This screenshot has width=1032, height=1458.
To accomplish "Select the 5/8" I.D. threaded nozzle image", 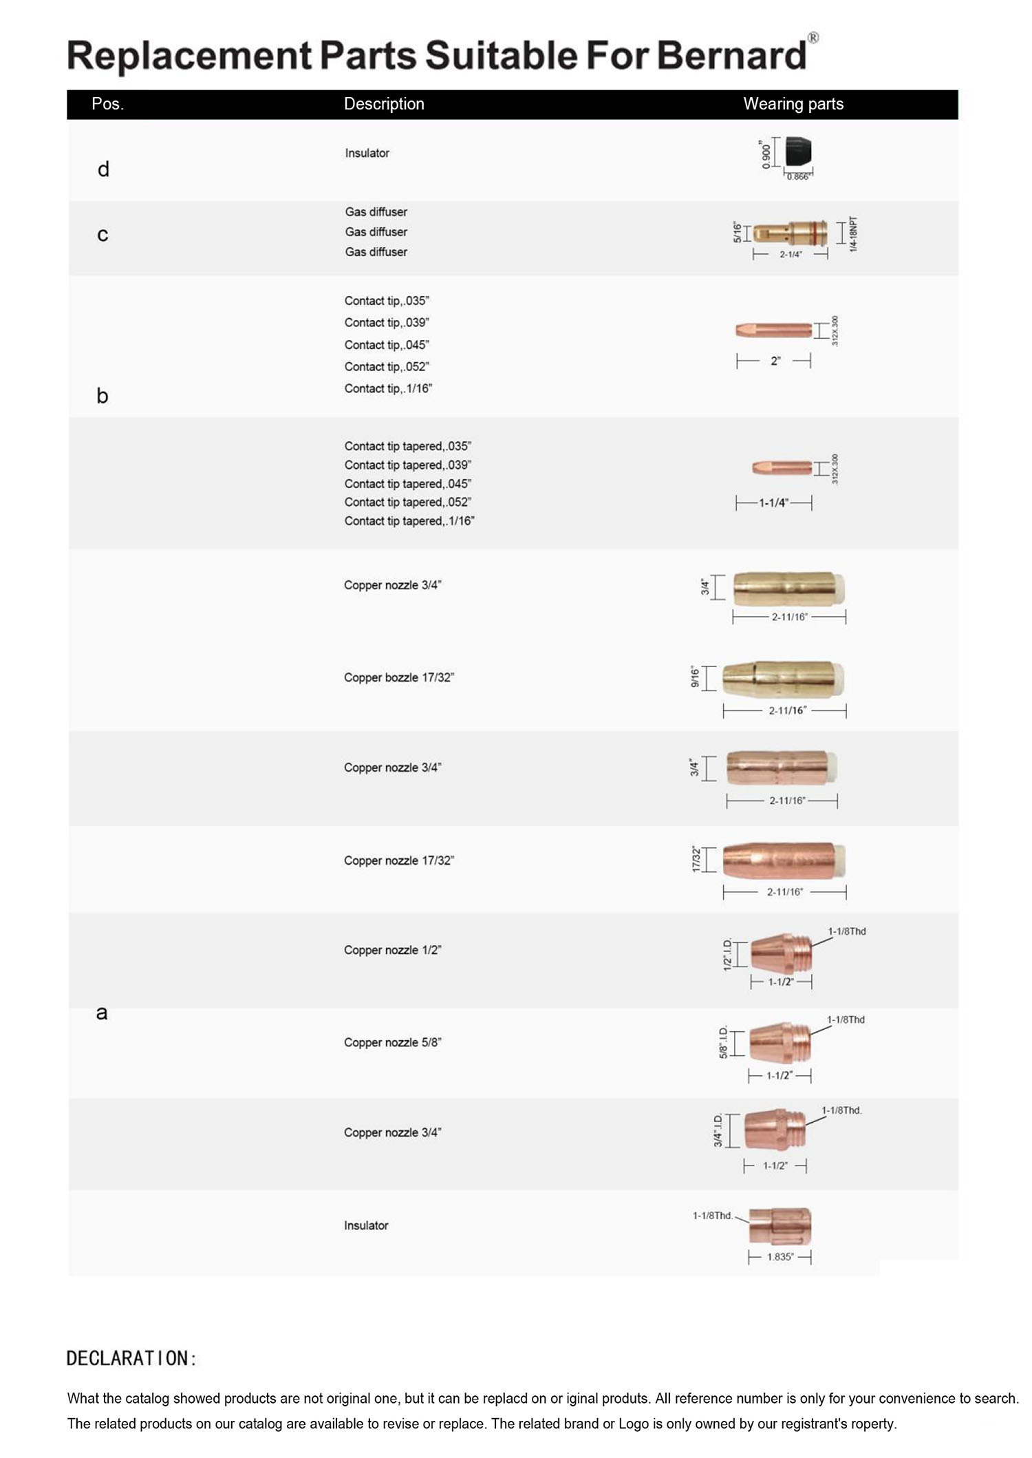I will [780, 1042].
